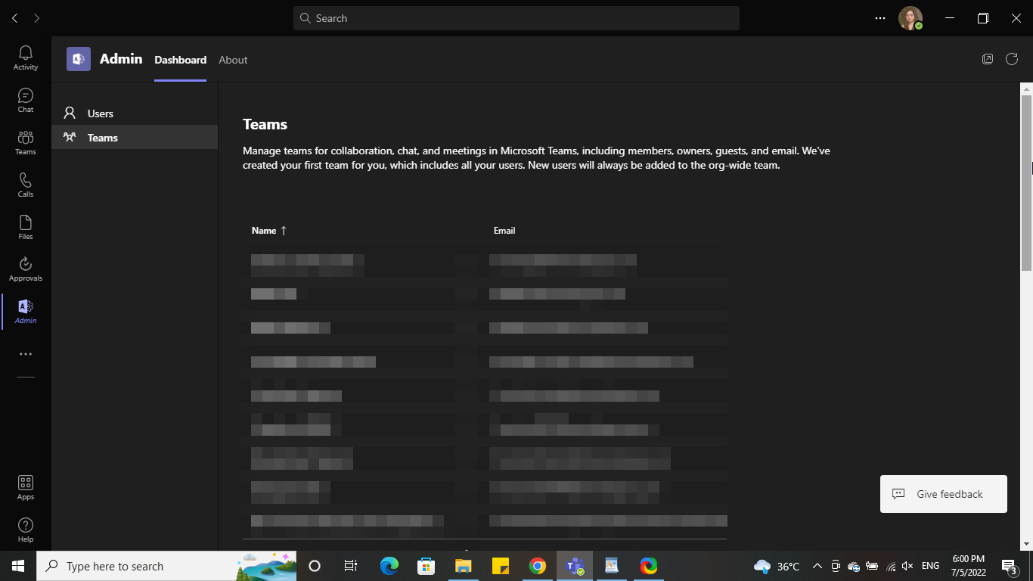Refresh the Admin dashboard
The height and width of the screenshot is (581, 1033).
[x=1012, y=58]
